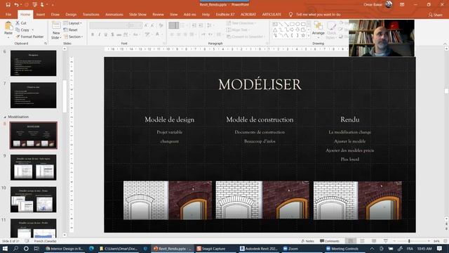Click the Decrease Font Size icon
Viewport: 449px width, 253px height.
coord(152,25)
